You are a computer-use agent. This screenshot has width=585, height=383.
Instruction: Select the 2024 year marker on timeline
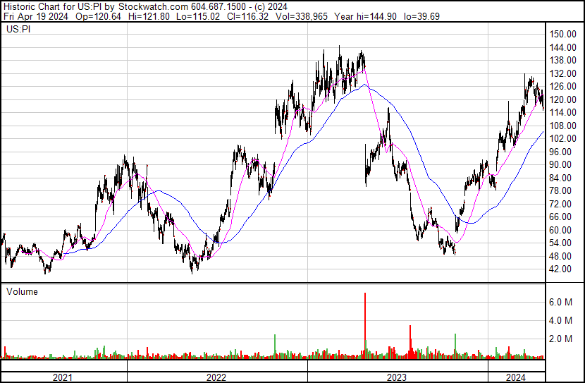pos(517,377)
